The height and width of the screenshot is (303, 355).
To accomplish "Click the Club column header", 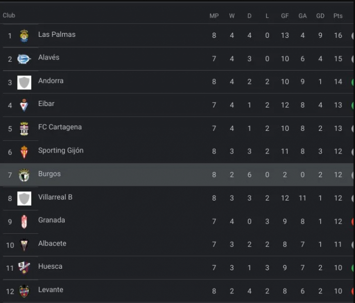I will (9, 15).
